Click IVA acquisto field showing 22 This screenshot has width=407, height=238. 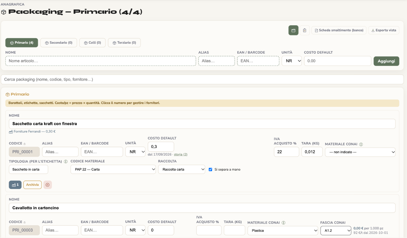[287, 152]
